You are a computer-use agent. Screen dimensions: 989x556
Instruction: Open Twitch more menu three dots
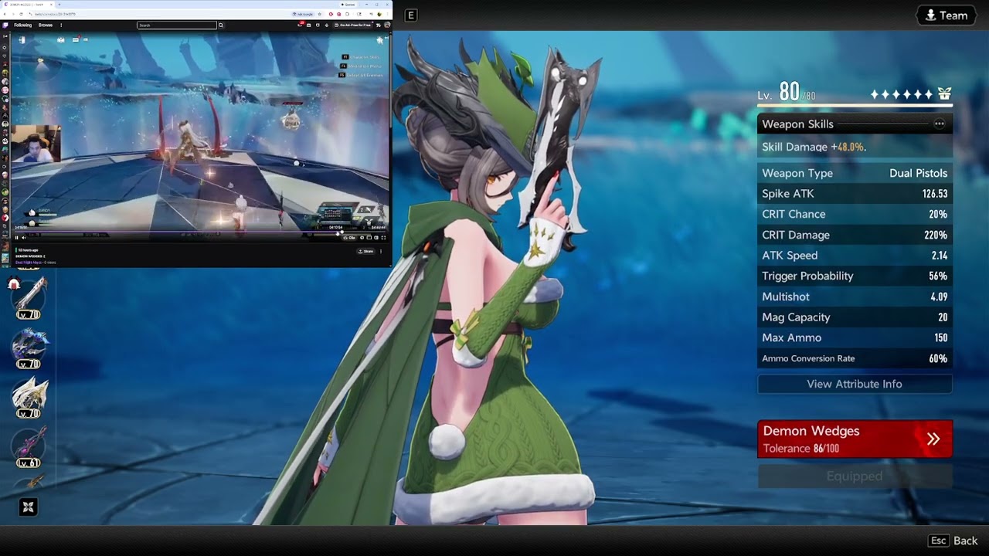[61, 25]
